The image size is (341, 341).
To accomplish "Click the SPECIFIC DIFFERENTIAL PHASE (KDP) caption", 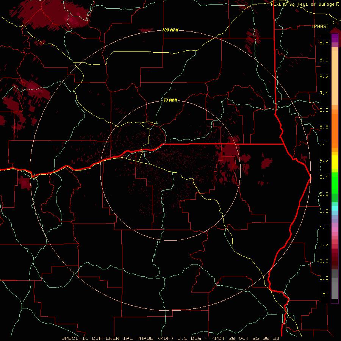I will (117, 338).
